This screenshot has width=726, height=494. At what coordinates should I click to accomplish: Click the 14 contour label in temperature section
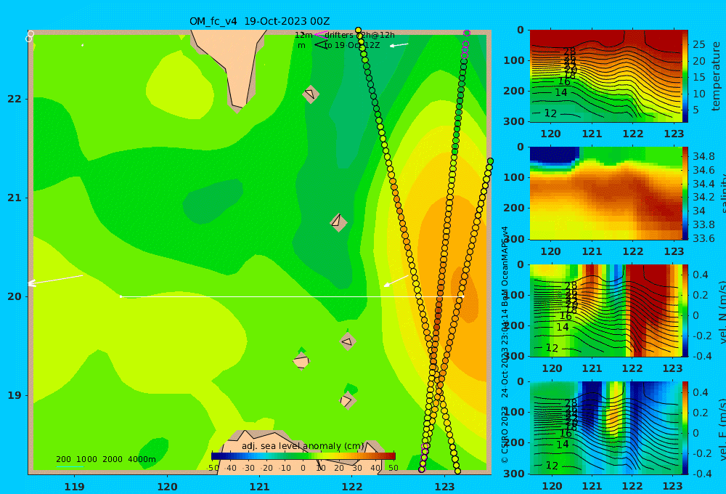tap(560, 93)
